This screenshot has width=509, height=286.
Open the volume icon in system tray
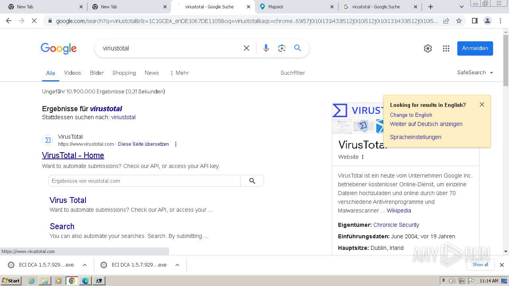[x=452, y=281]
